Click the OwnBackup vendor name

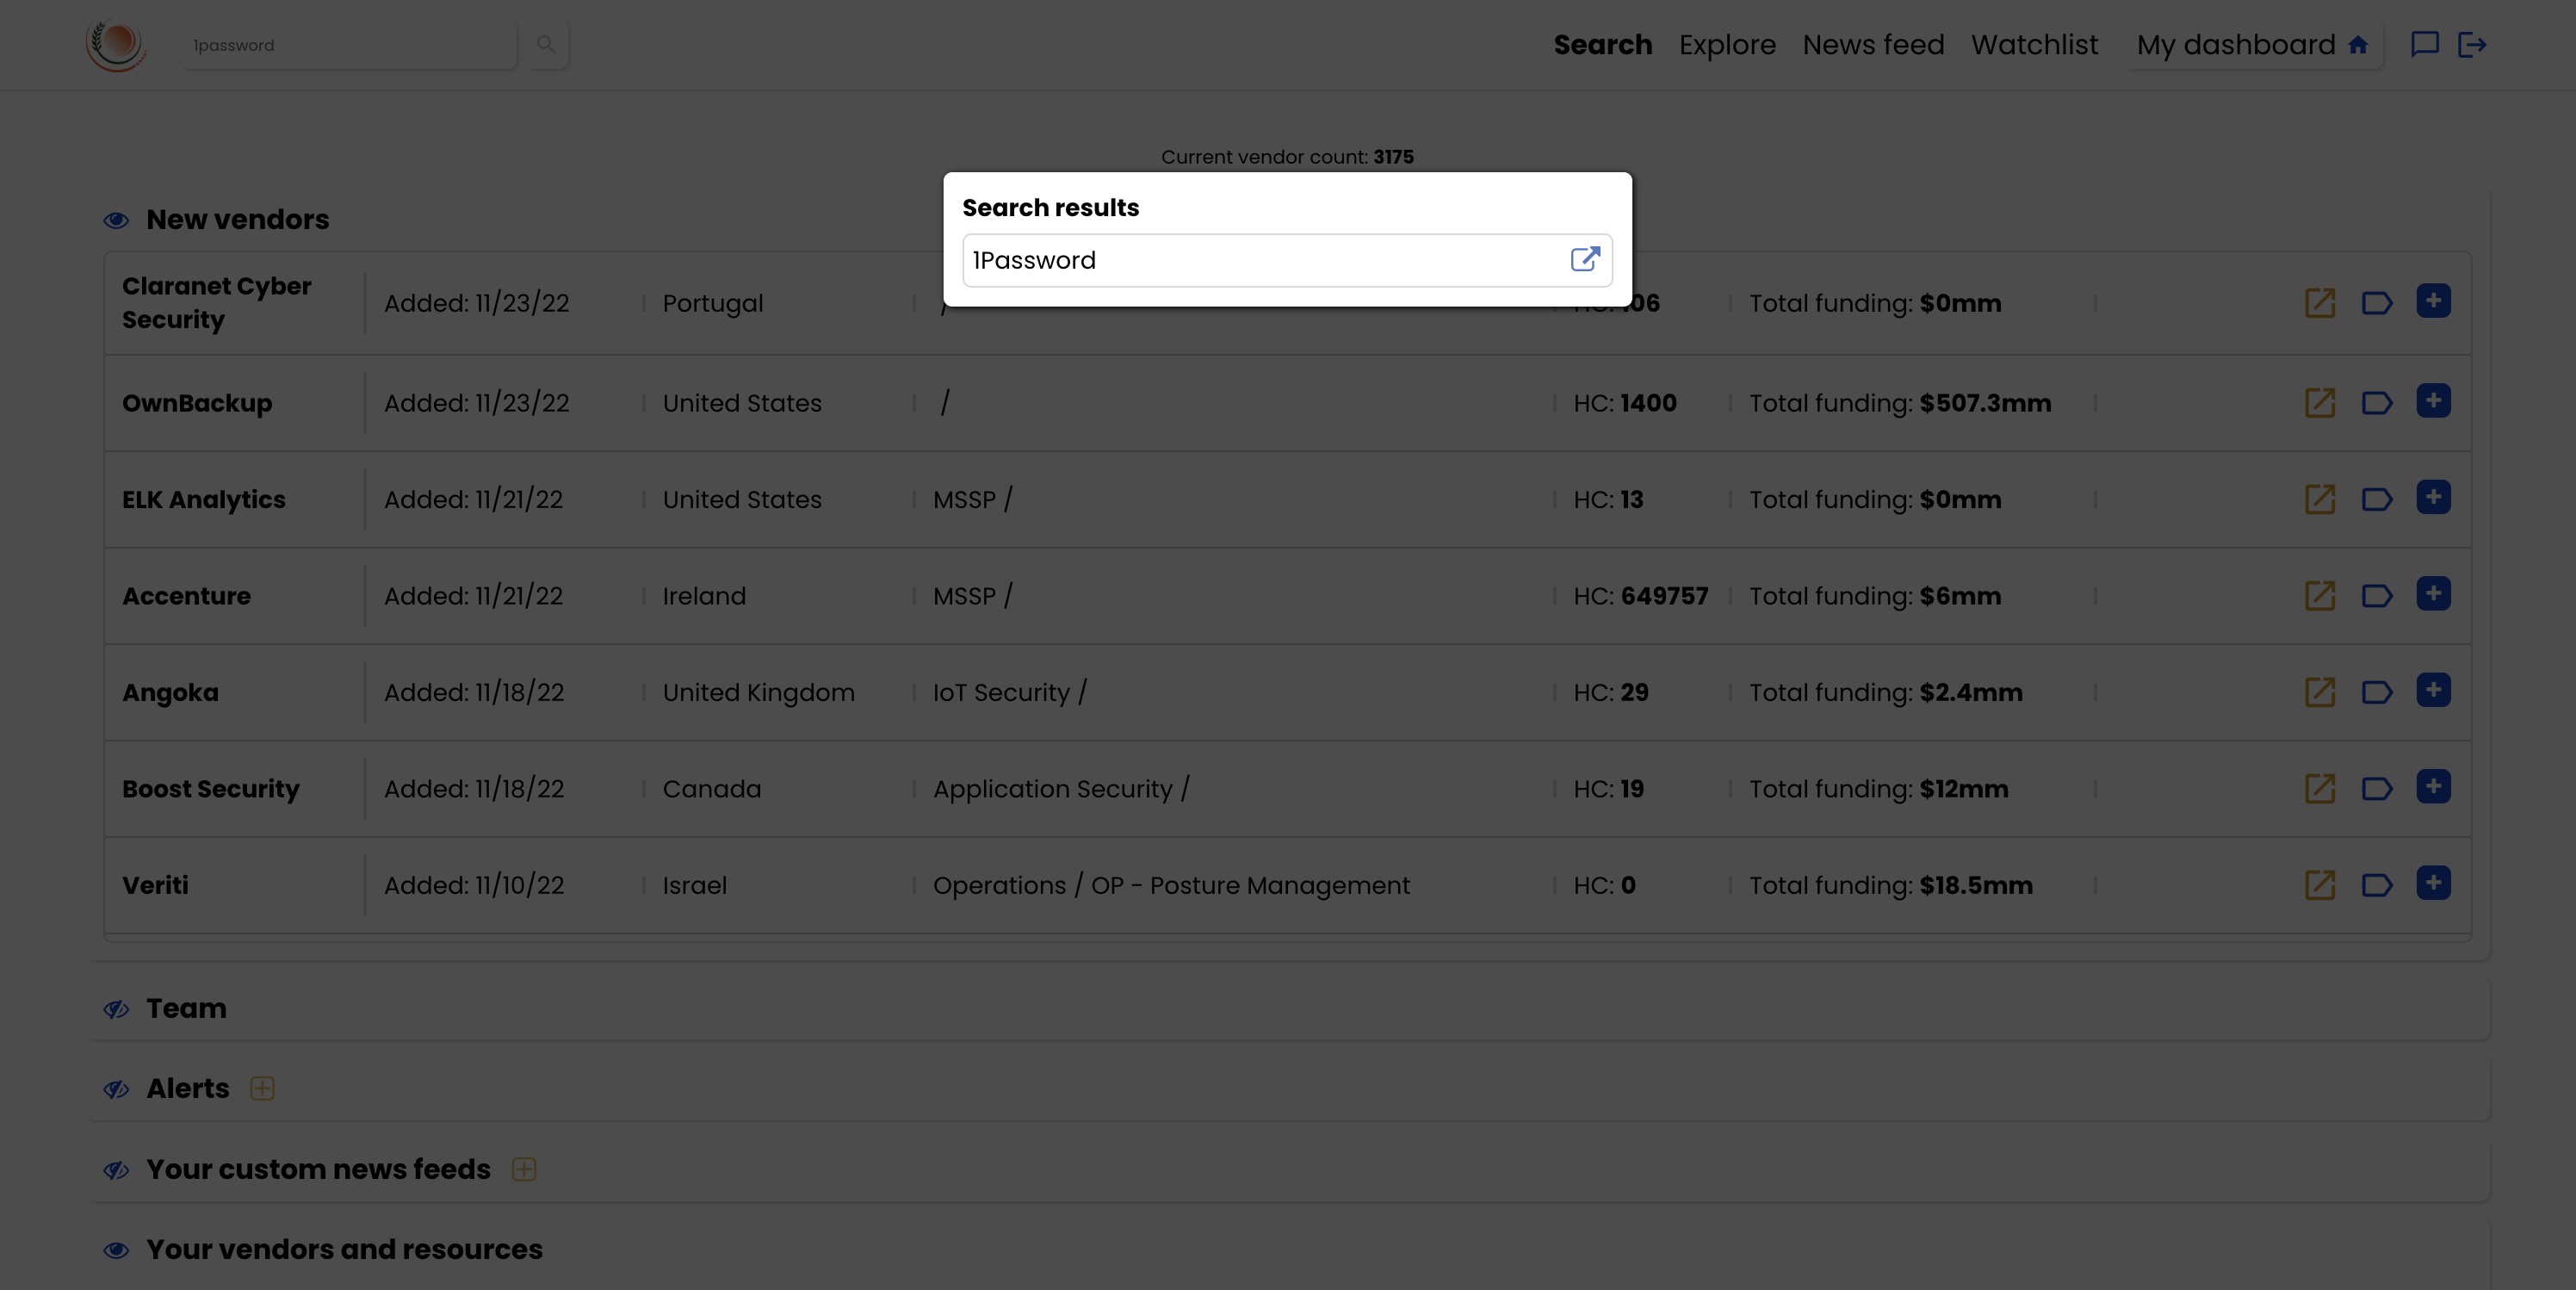coord(197,403)
